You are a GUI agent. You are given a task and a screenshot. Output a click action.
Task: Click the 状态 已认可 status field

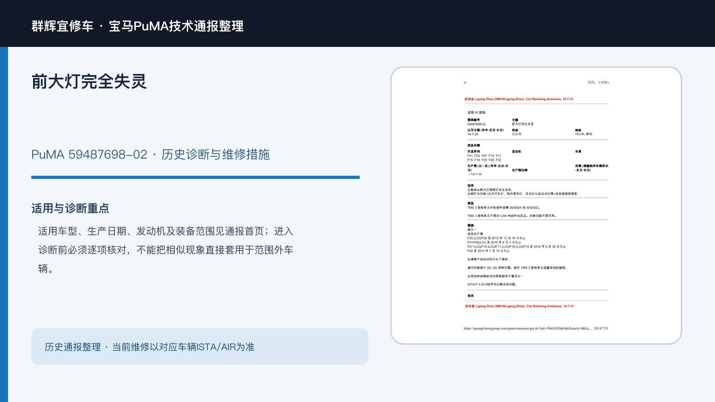click(x=517, y=132)
